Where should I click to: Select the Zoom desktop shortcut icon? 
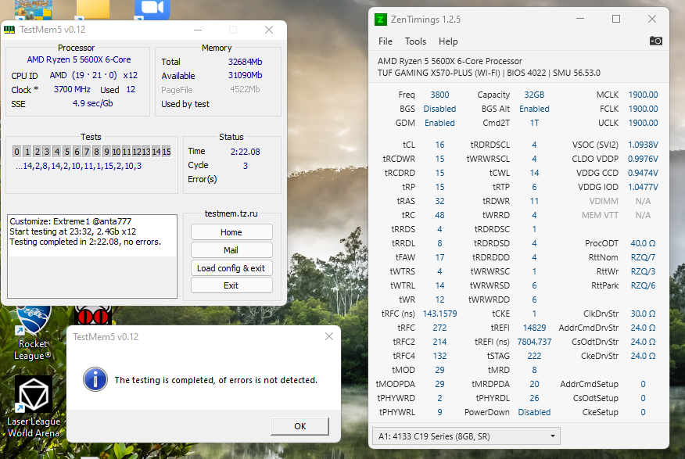tap(152, 9)
